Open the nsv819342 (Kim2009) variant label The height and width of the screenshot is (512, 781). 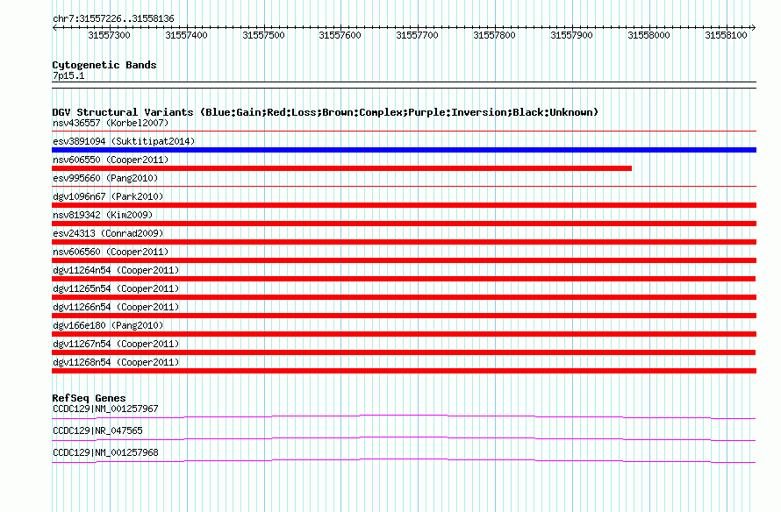[103, 215]
